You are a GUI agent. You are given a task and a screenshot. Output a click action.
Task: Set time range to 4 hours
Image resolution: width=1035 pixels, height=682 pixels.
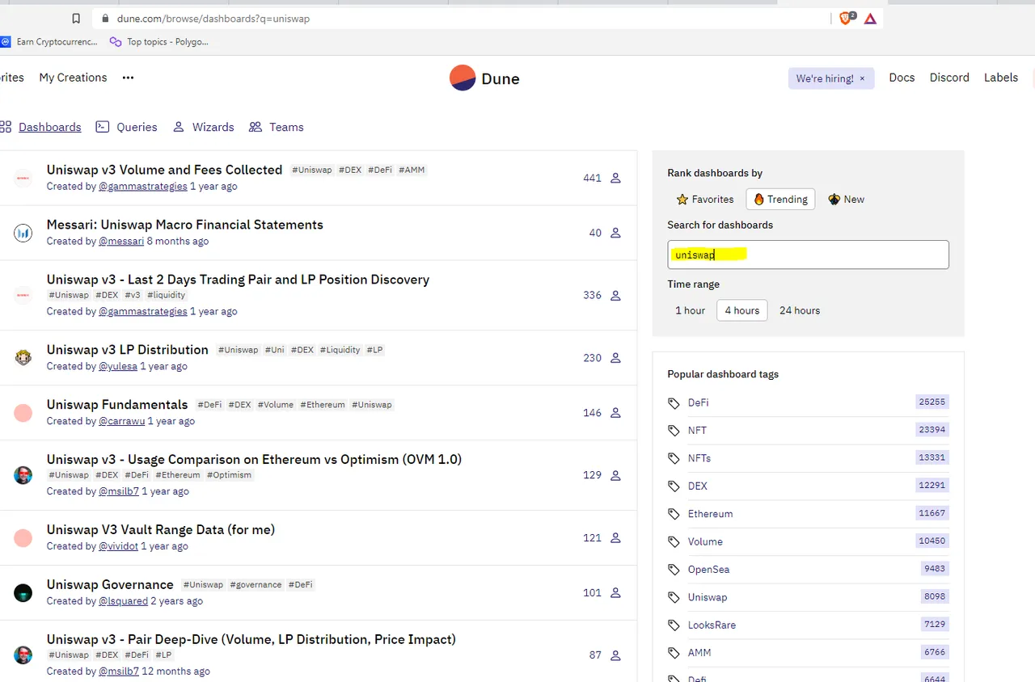[742, 310]
